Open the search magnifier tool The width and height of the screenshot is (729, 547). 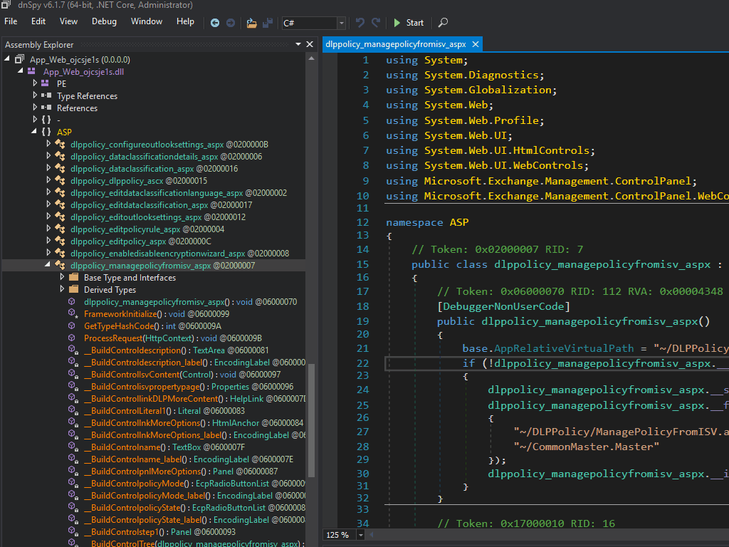click(443, 23)
